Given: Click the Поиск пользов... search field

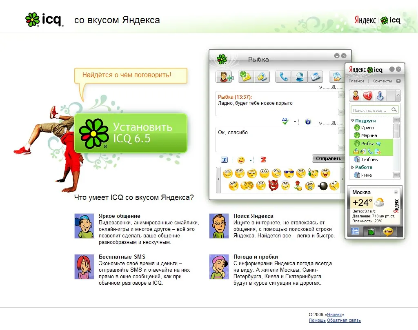Looking at the screenshot, I should tap(375, 110).
